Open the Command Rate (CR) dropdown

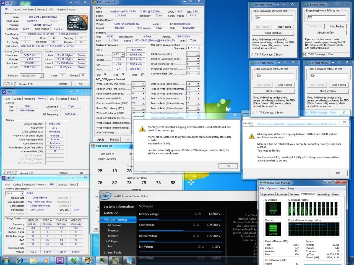pyautogui.click(x=198, y=73)
